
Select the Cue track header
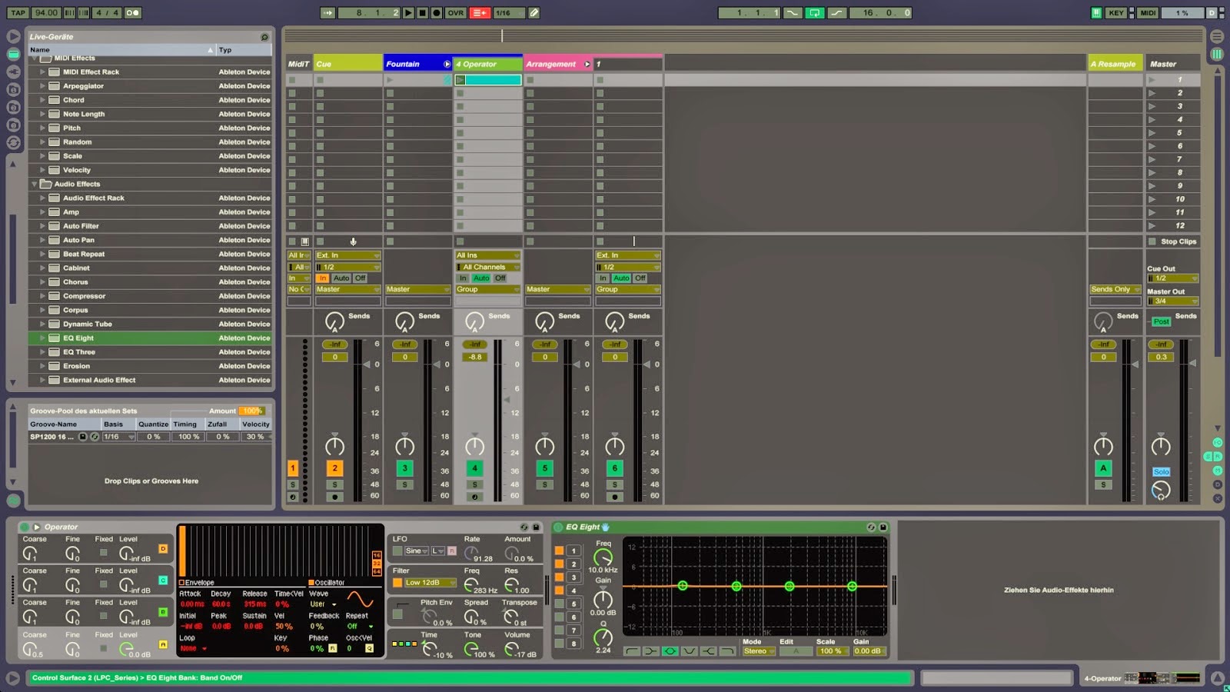[x=348, y=64]
